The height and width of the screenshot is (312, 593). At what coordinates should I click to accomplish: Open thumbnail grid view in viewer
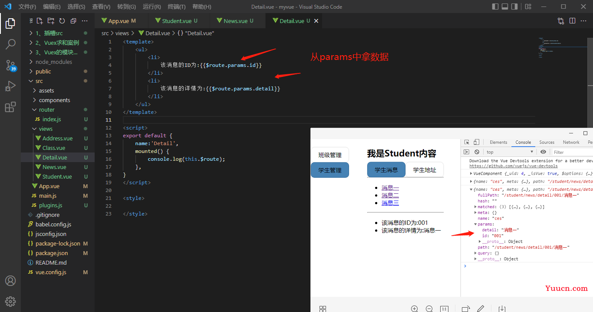pos(323,309)
